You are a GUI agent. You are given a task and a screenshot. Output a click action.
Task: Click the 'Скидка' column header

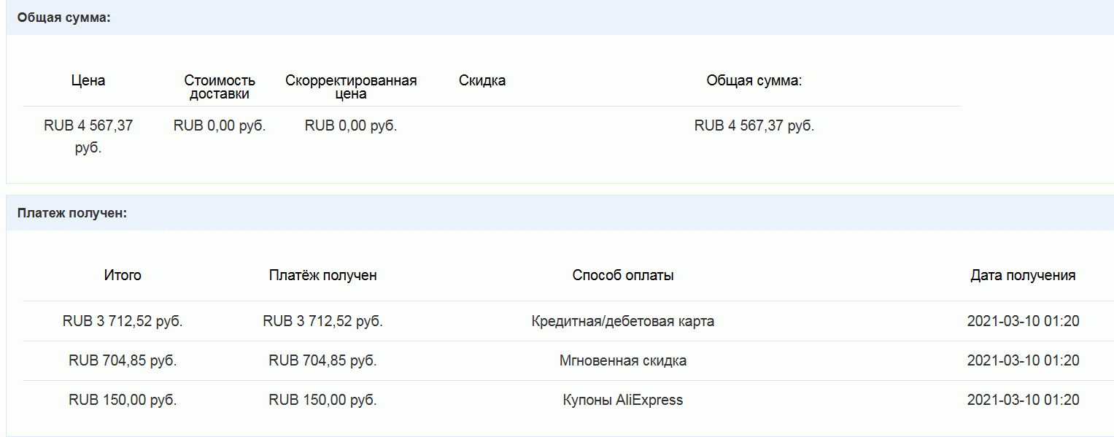pos(482,81)
